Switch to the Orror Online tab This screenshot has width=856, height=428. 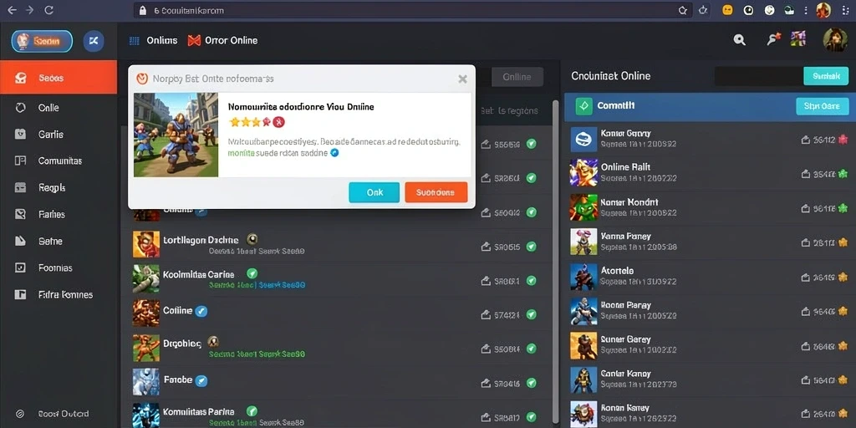point(222,40)
